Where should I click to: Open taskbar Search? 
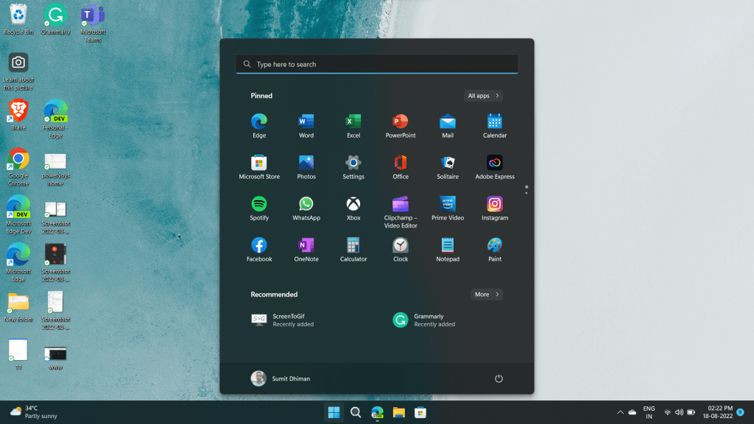356,412
